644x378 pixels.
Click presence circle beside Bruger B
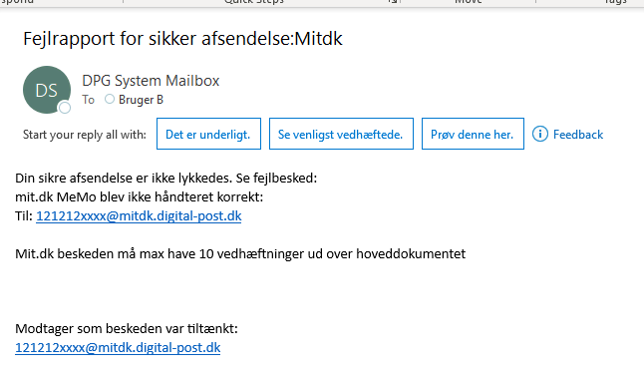tap(110, 99)
